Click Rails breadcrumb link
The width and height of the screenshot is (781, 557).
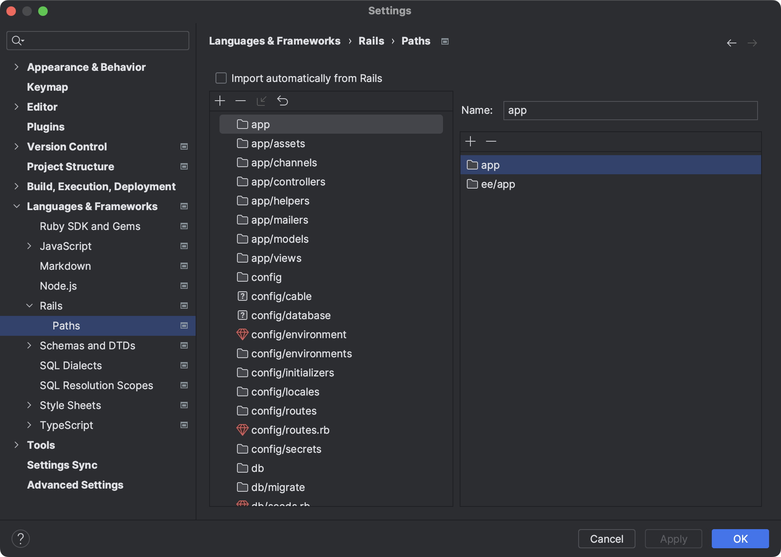click(371, 41)
